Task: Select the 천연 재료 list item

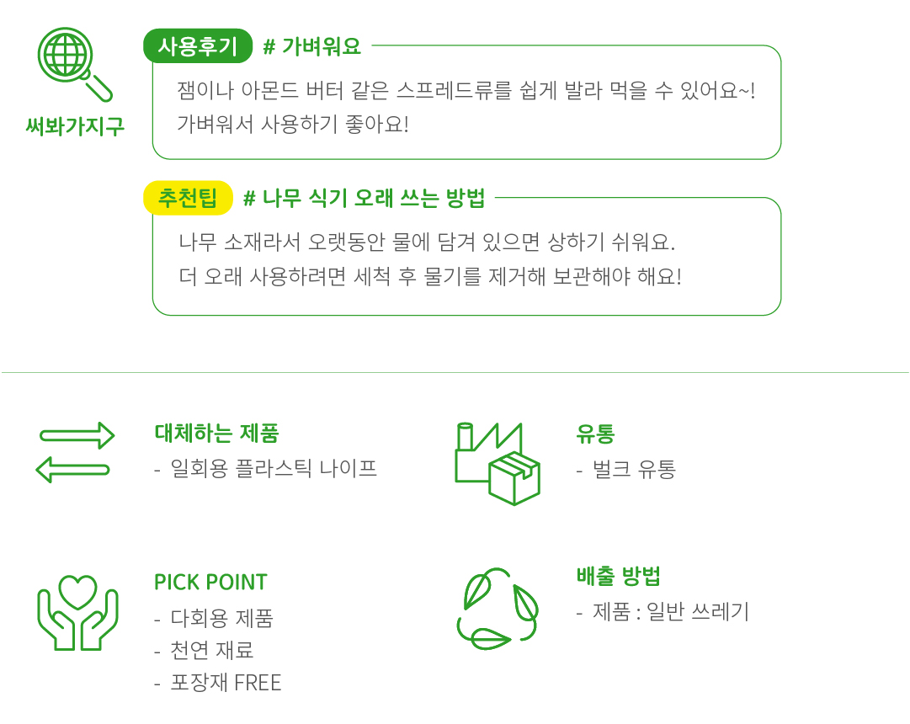Action: [x=211, y=651]
